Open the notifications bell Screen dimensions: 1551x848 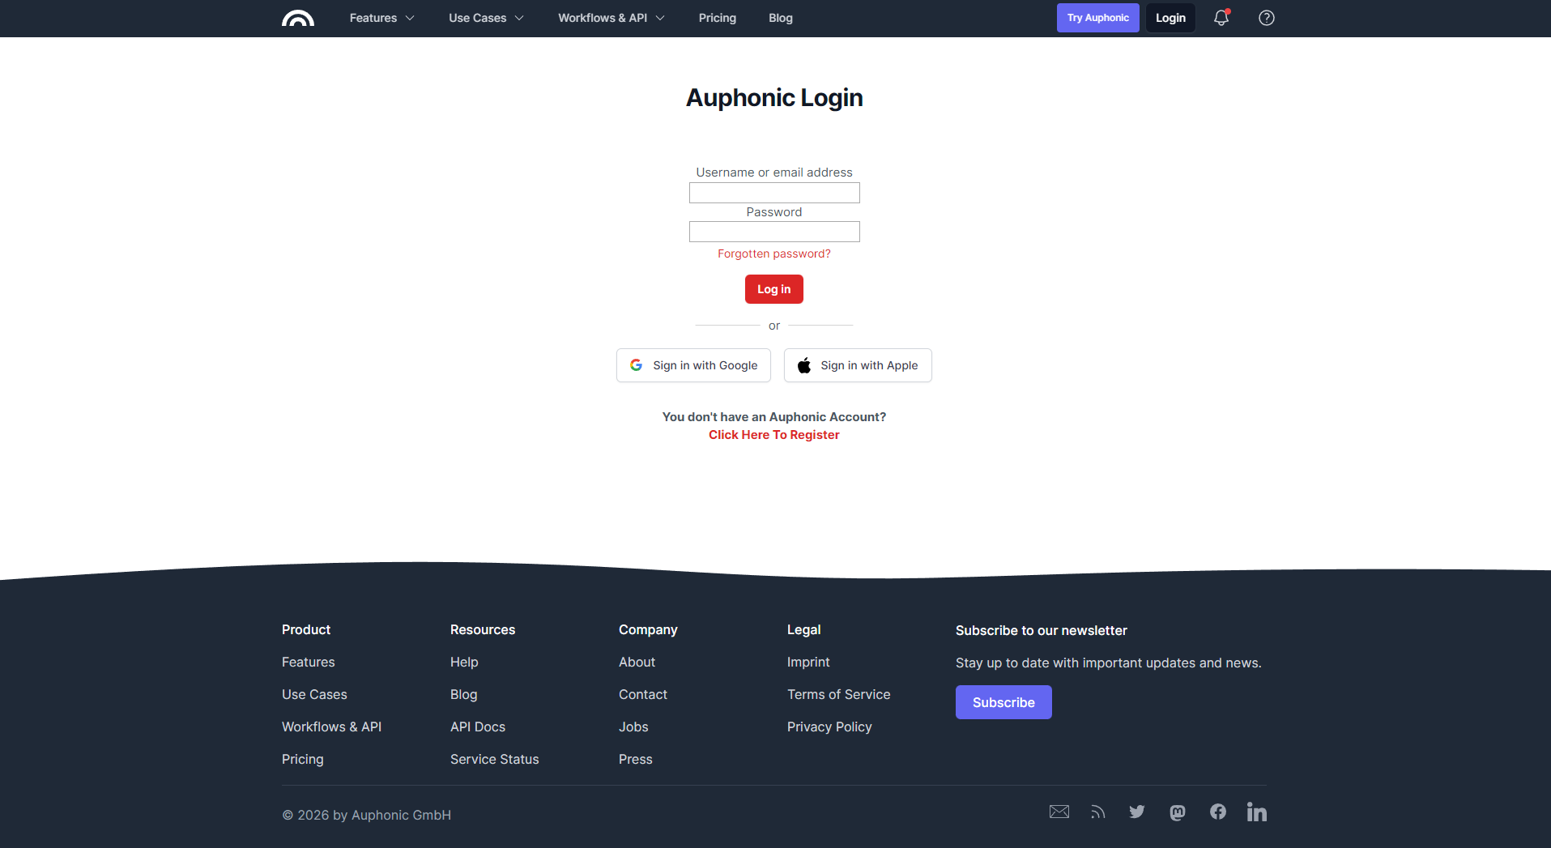1221,17
